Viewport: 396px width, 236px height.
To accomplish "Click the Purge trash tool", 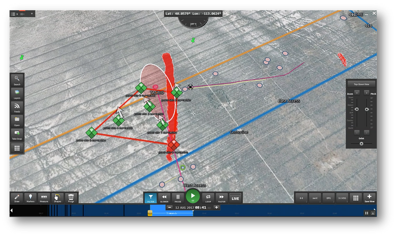I will (71, 198).
